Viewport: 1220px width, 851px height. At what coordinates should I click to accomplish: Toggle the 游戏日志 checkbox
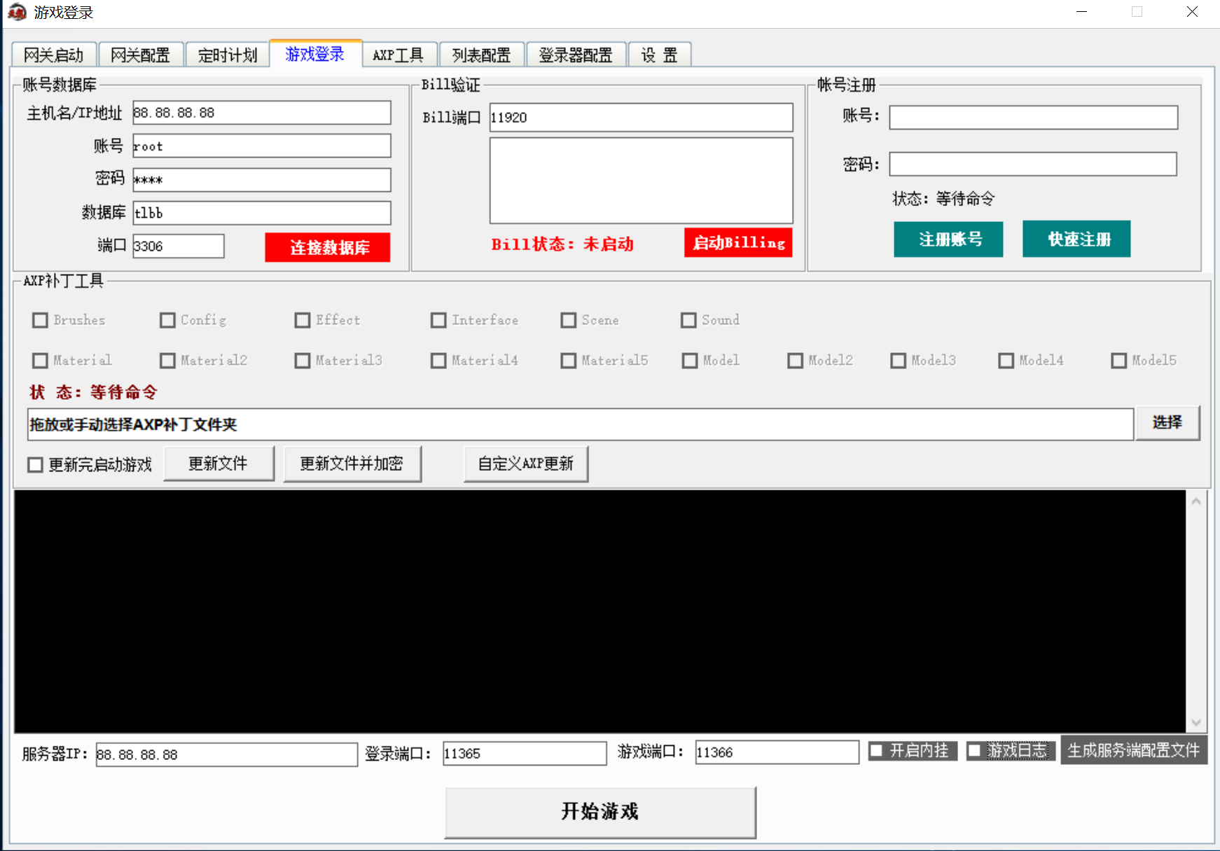974,751
